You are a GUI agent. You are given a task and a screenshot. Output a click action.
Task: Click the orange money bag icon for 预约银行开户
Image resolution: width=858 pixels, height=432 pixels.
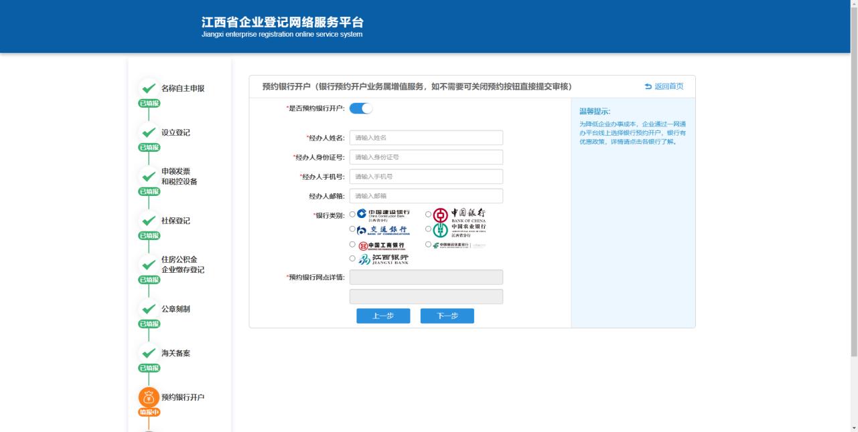tap(149, 397)
